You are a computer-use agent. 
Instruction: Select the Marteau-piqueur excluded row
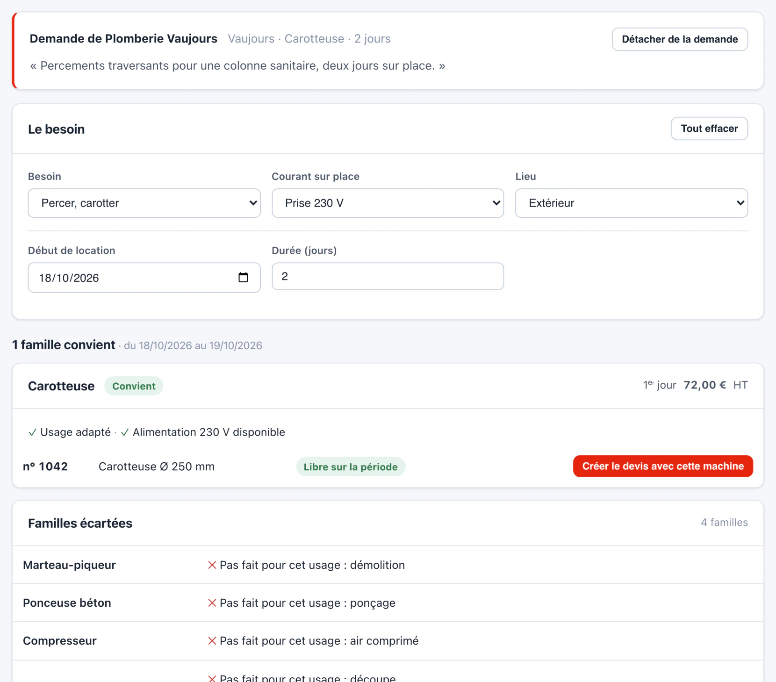[388, 565]
